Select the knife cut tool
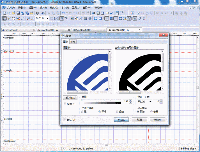 click(x=22, y=19)
